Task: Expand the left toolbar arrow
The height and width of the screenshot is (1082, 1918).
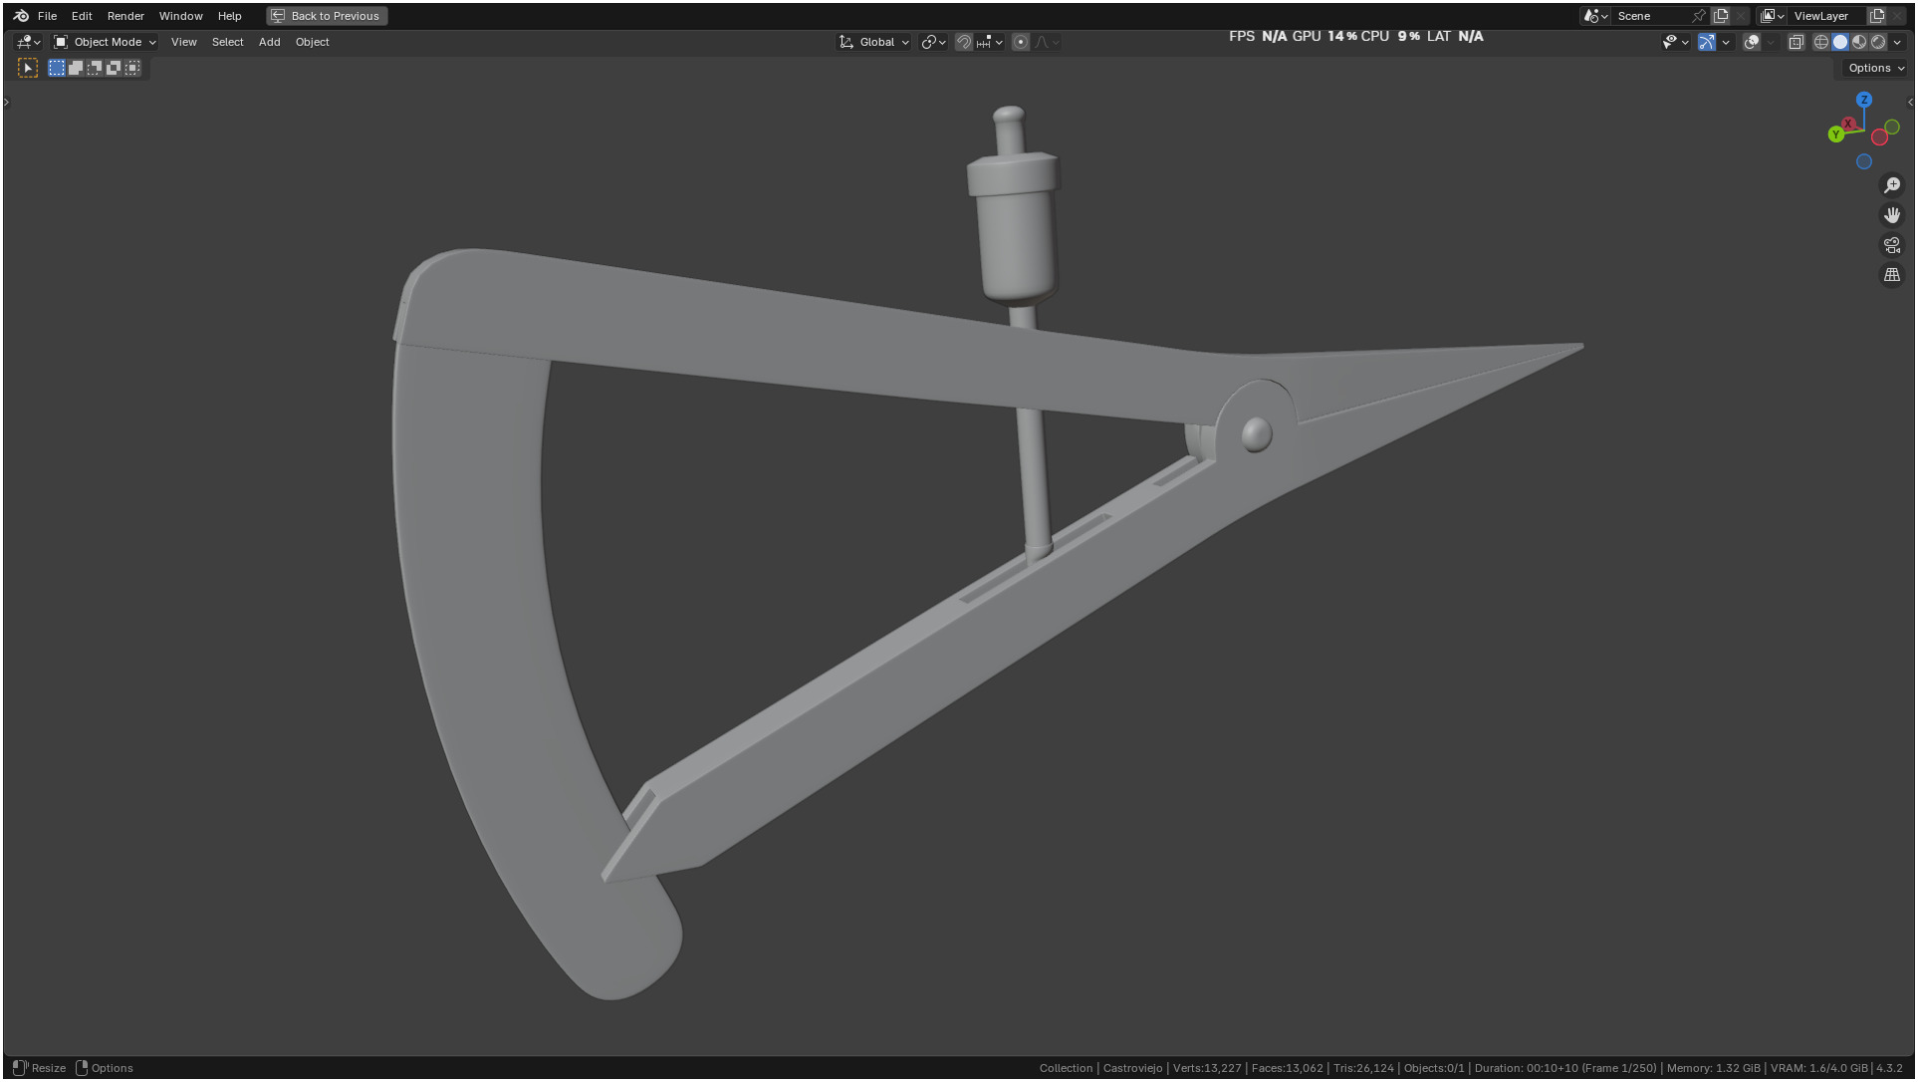Action: [x=6, y=102]
